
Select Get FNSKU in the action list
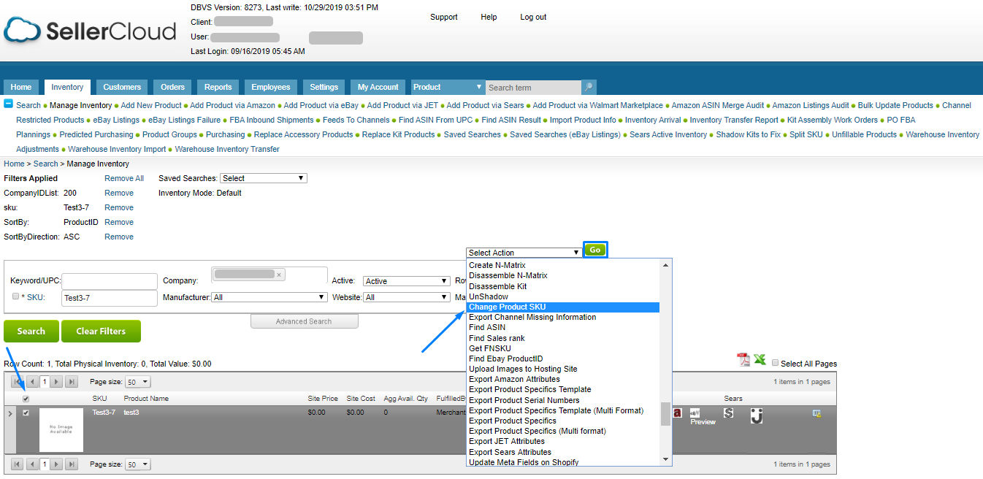coord(563,348)
